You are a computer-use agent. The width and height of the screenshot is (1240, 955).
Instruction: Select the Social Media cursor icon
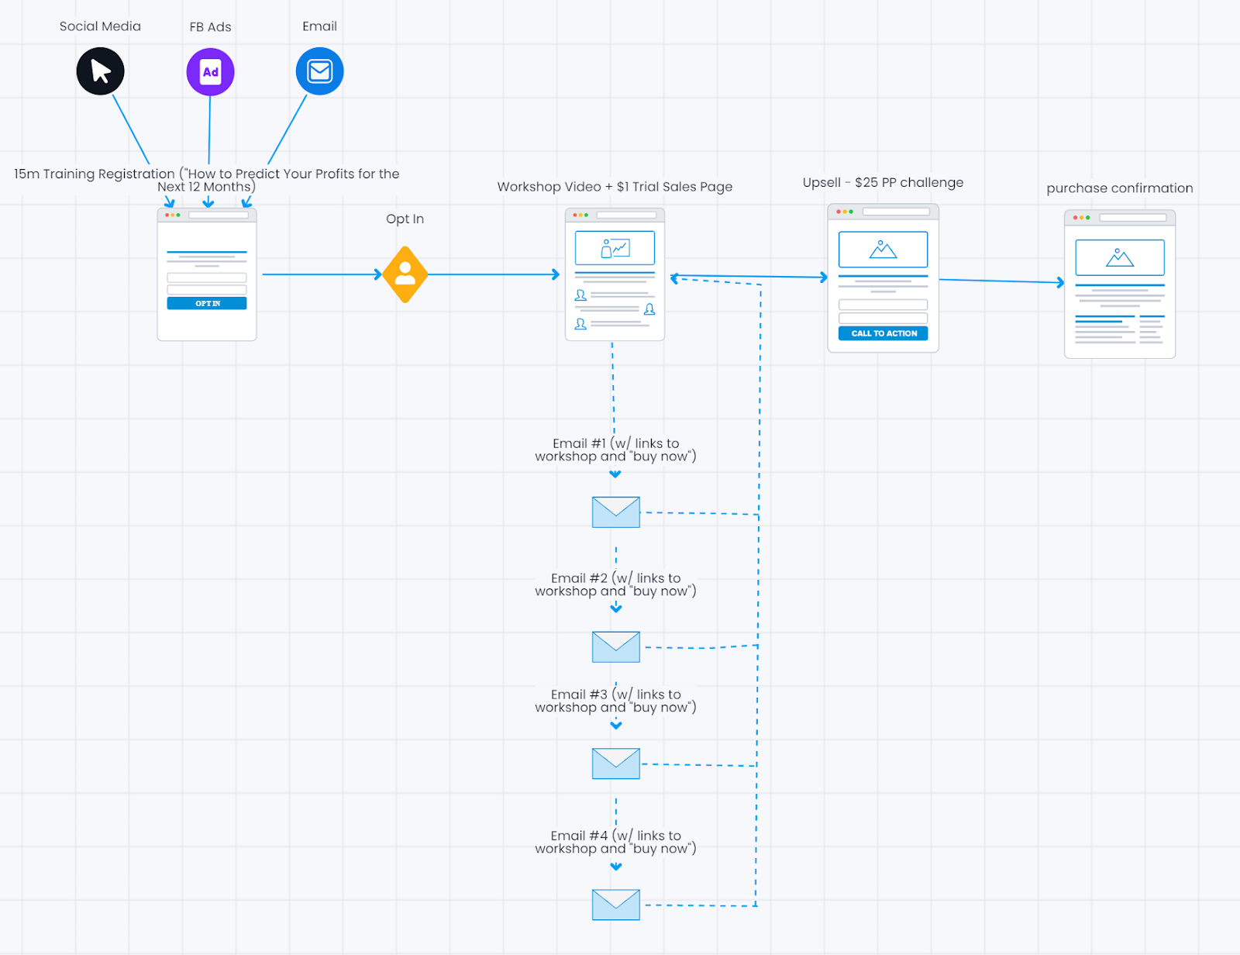point(101,71)
